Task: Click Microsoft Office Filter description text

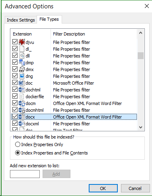Action: 74,83
